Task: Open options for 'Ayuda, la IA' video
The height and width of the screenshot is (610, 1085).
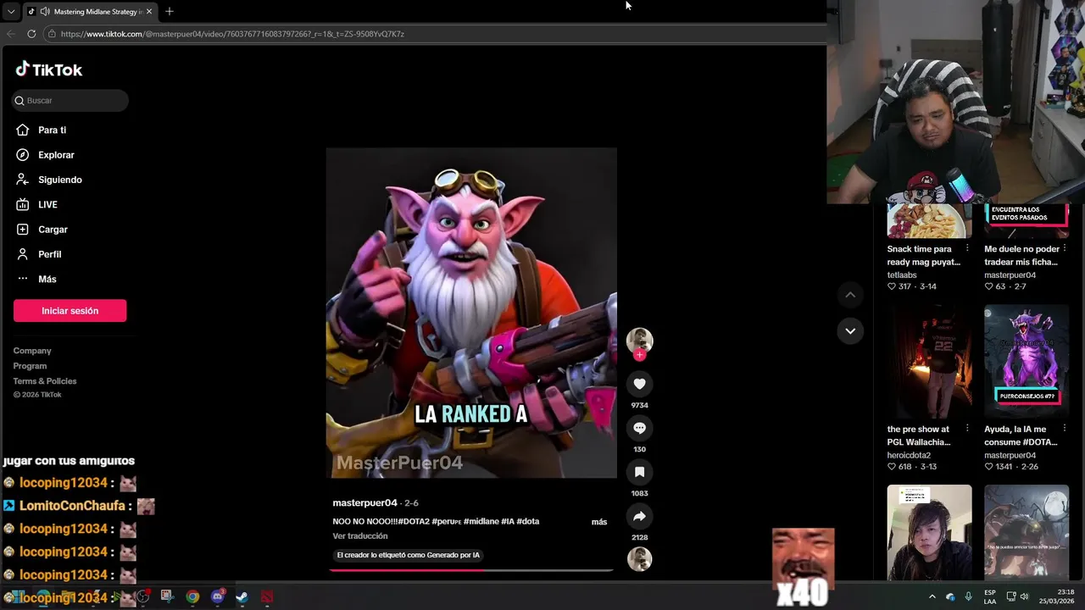Action: (1065, 429)
